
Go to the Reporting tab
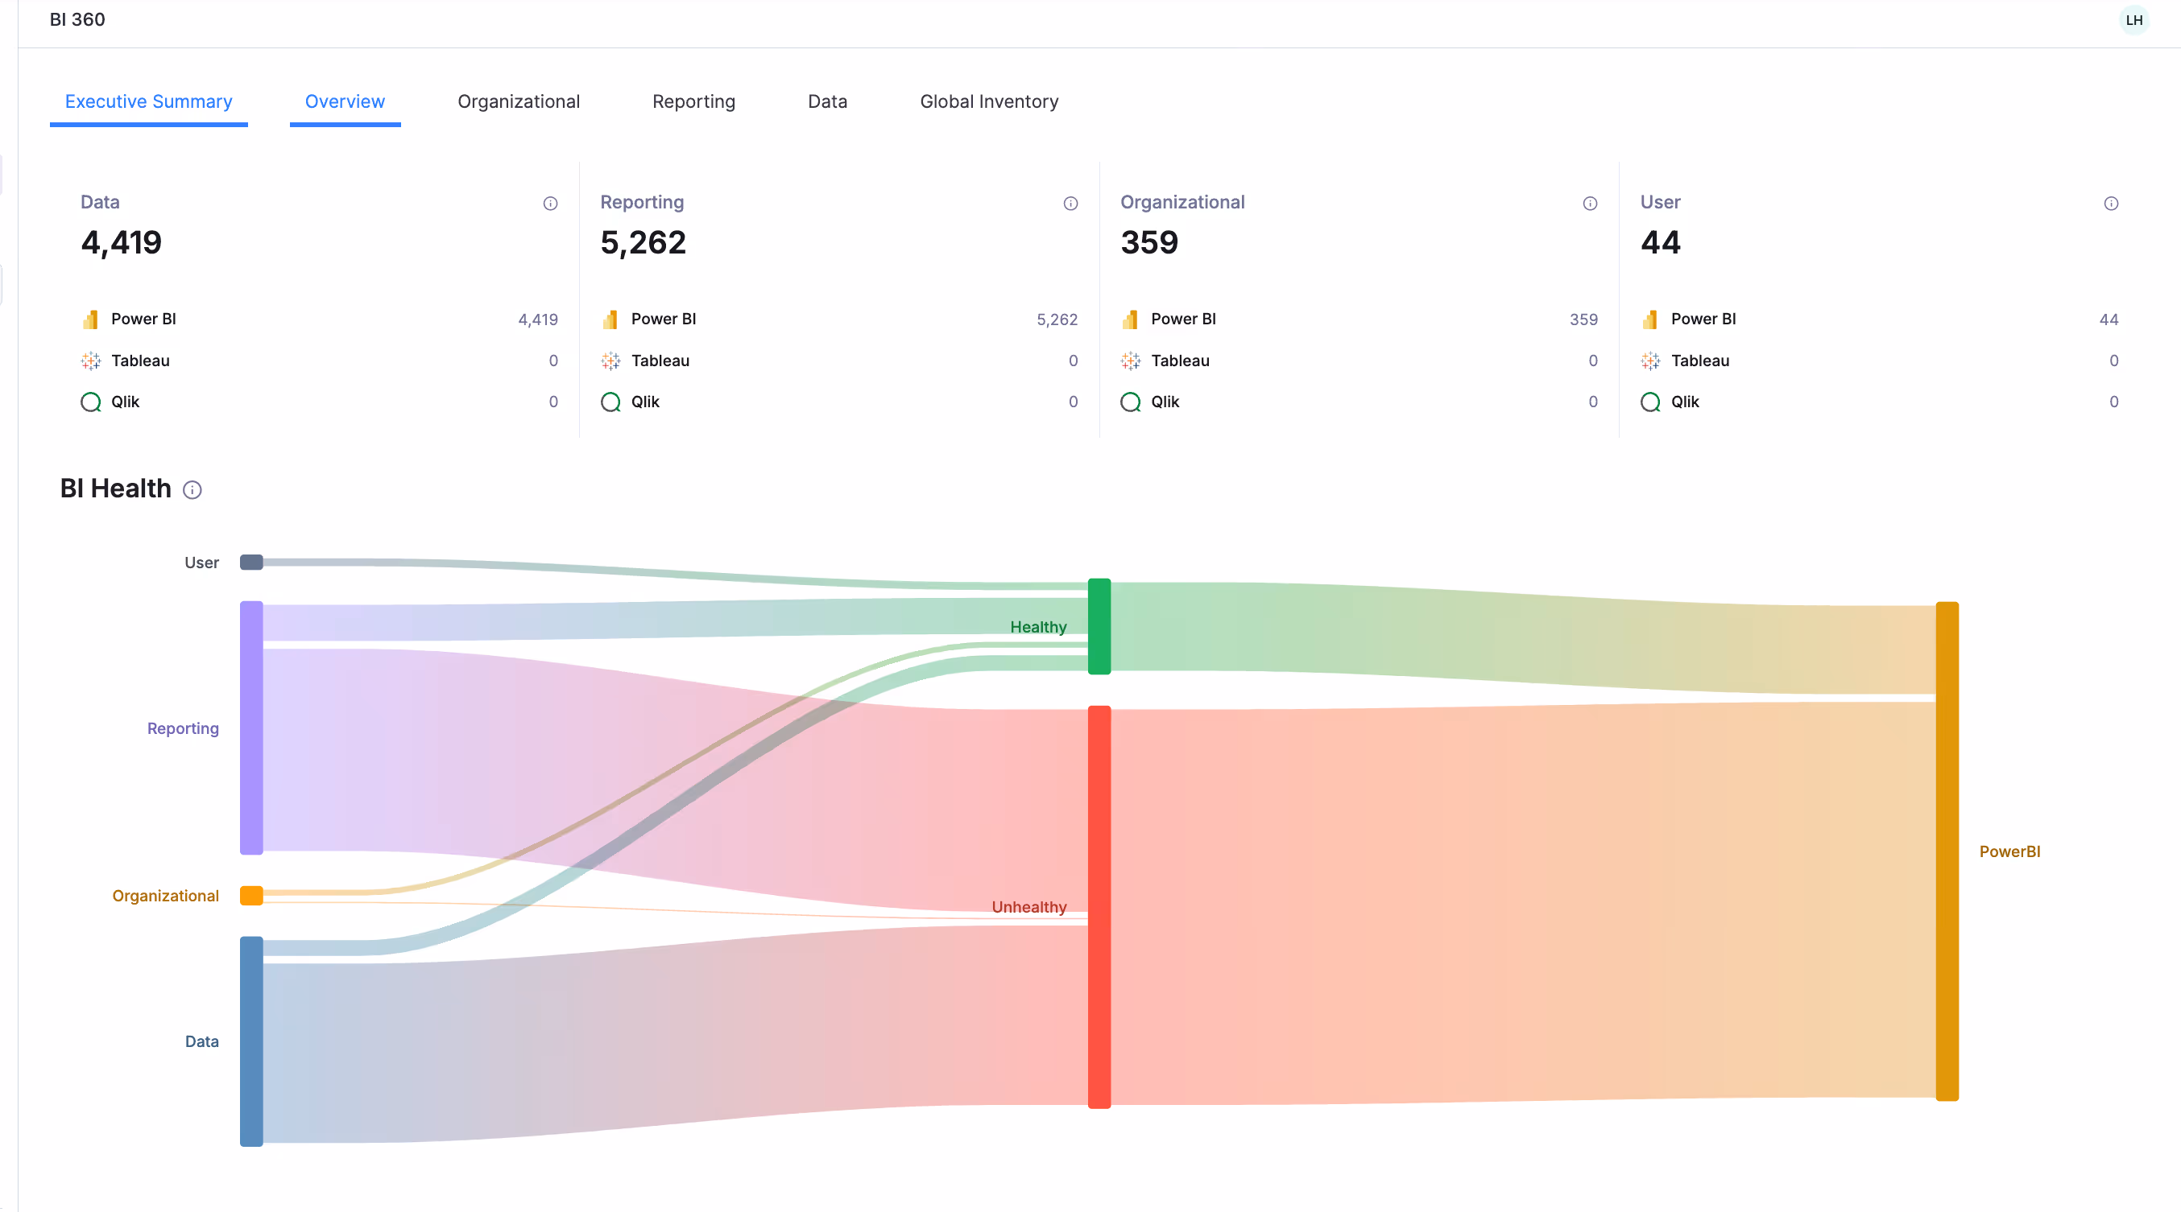pos(694,101)
